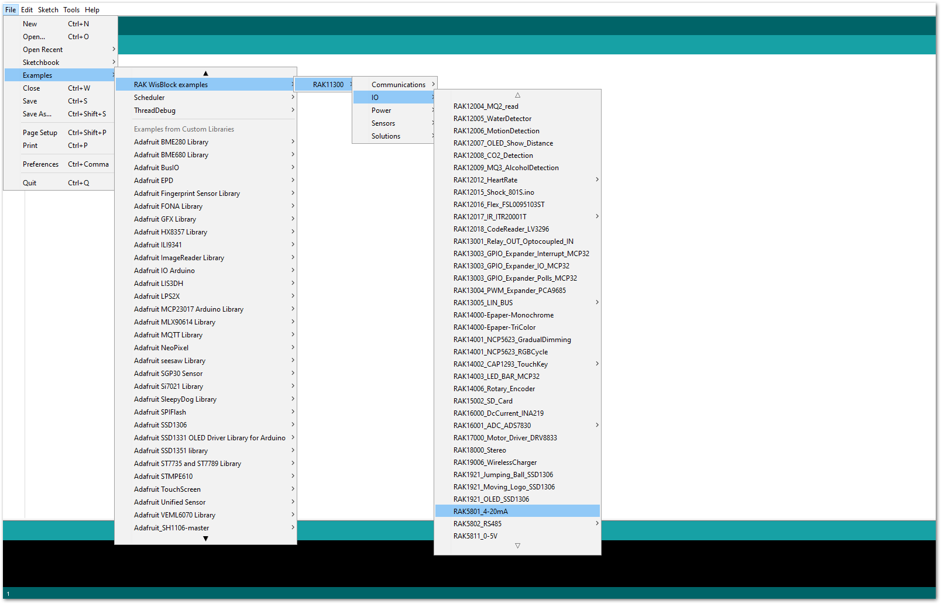Open RAK14001_NCP5623_RGBCycle example
The width and height of the screenshot is (941, 604).
point(518,352)
